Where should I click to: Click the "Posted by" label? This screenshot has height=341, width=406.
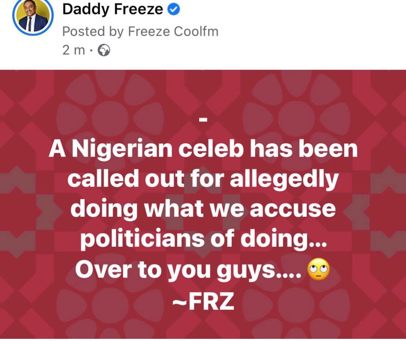(93, 32)
